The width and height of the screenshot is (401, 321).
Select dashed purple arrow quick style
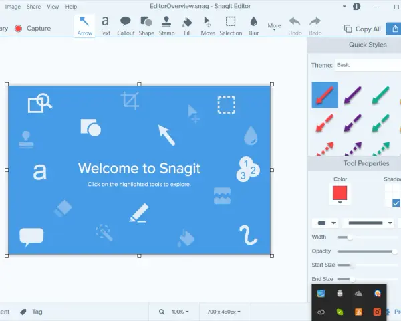(x=353, y=123)
